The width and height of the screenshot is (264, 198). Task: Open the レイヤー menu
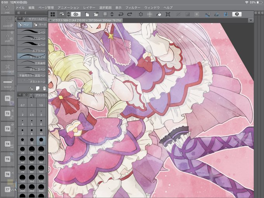[x=89, y=8]
